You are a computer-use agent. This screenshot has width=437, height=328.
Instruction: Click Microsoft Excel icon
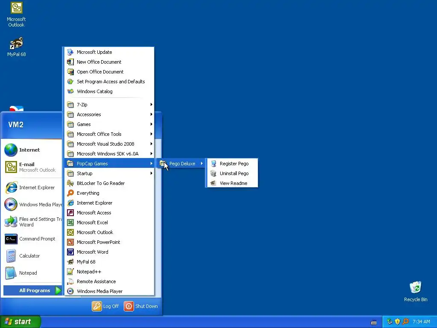[70, 222]
